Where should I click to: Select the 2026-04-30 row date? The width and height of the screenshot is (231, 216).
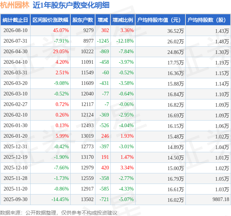pos(15,51)
